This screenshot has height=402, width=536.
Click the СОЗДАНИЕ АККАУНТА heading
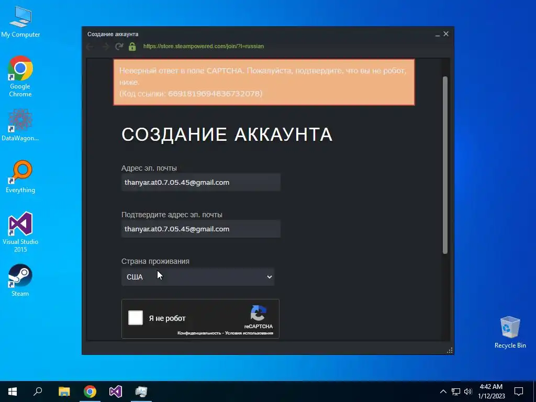(x=227, y=134)
